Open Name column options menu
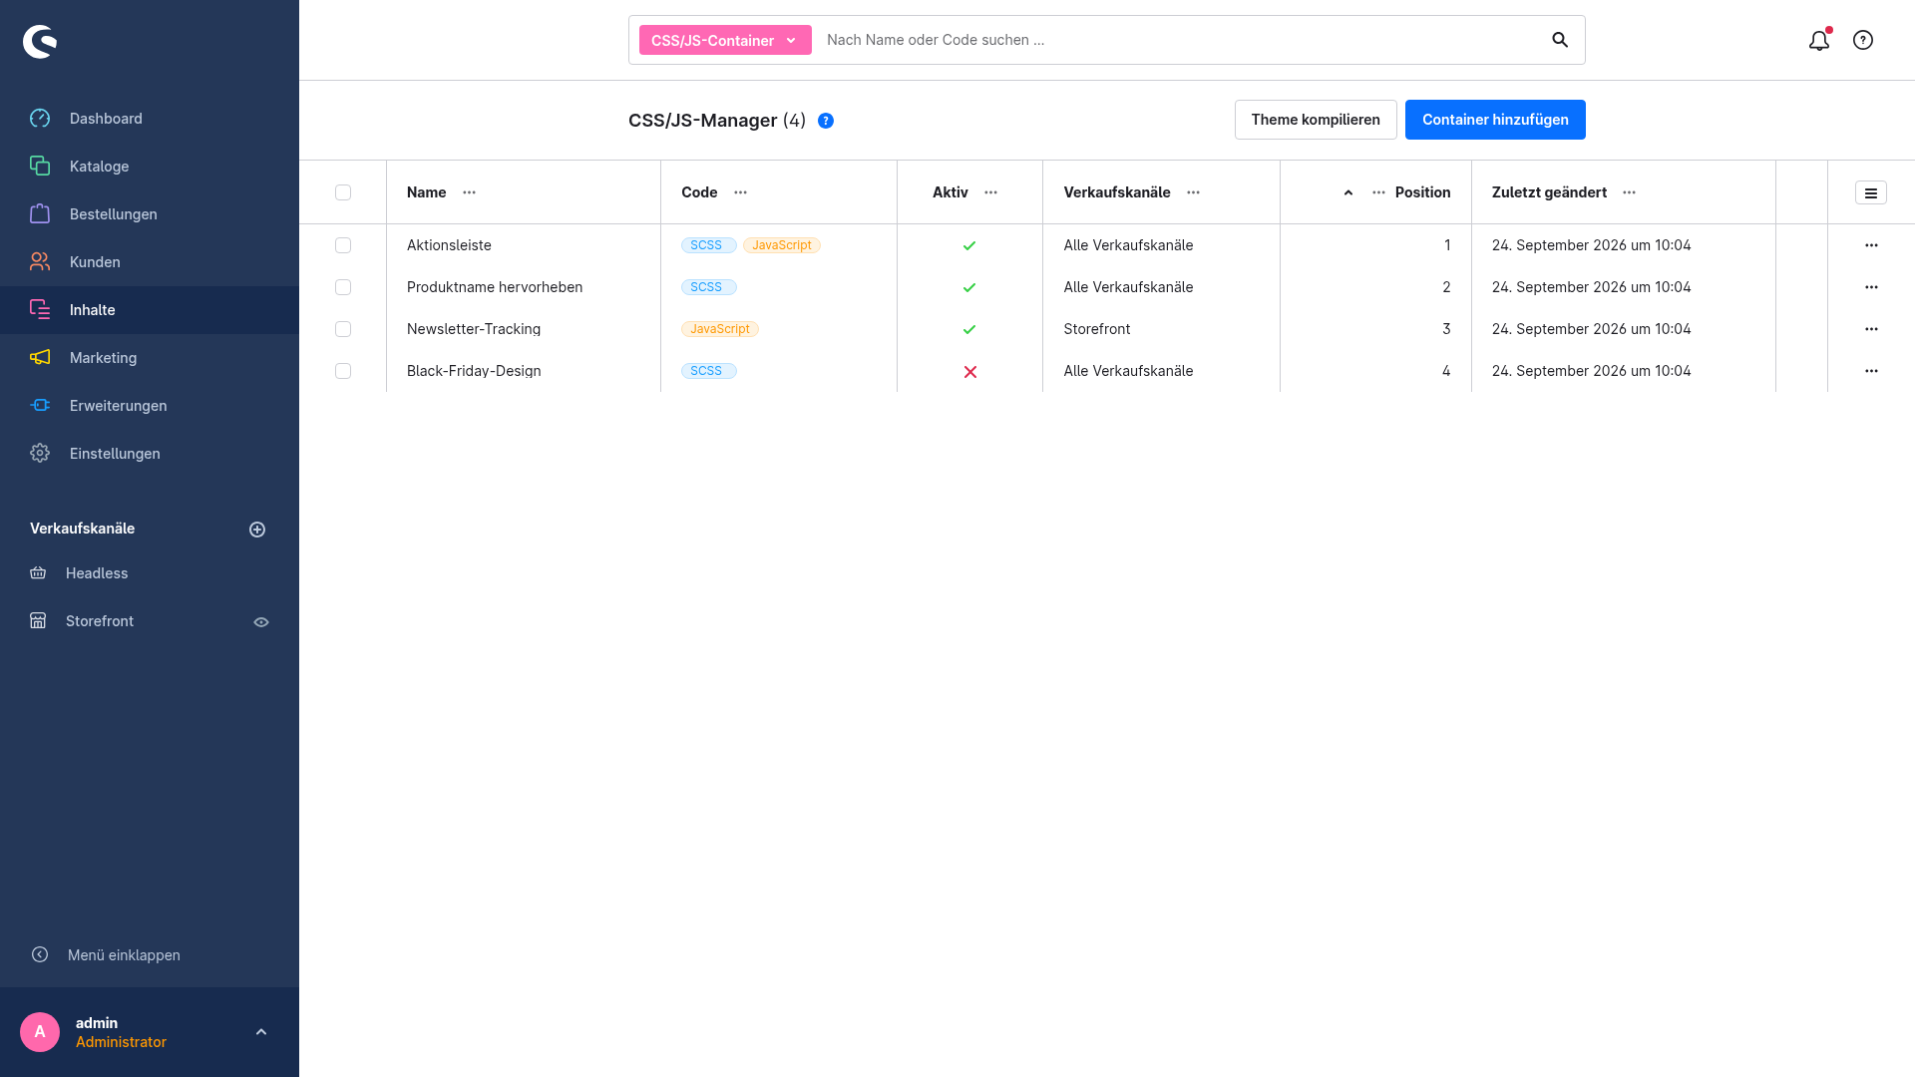Screen dimensions: 1915x1077 [469, 192]
